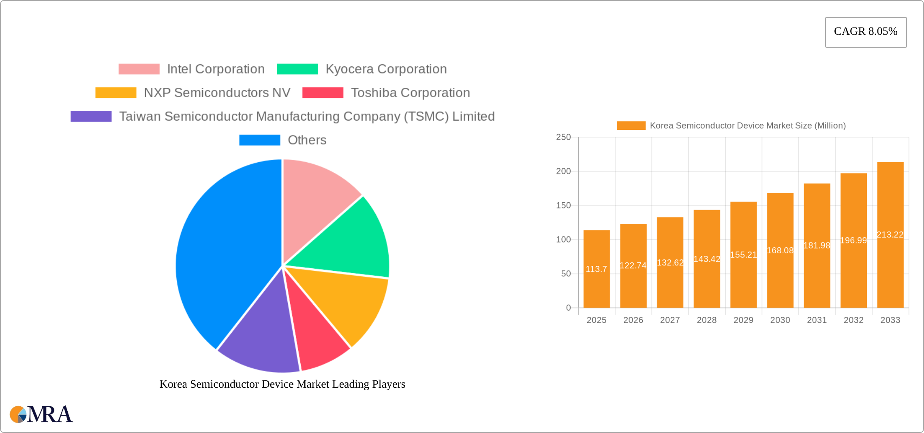Click the 200 y-axis tick label
This screenshot has width=924, height=433.
(x=563, y=171)
